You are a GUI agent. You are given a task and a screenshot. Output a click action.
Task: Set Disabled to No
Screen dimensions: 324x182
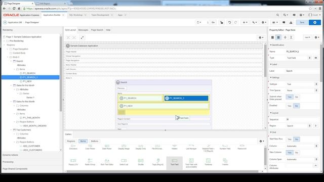(x=297, y=106)
